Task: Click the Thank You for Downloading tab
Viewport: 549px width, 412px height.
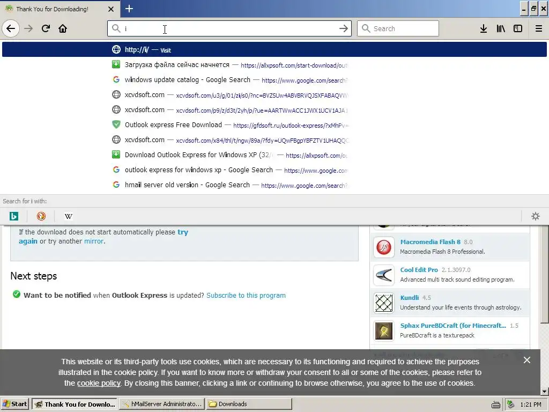Action: tap(60, 9)
